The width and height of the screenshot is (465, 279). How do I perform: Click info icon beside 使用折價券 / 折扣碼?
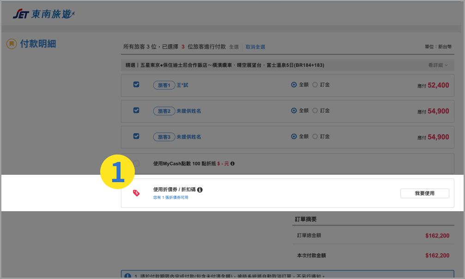(200, 190)
